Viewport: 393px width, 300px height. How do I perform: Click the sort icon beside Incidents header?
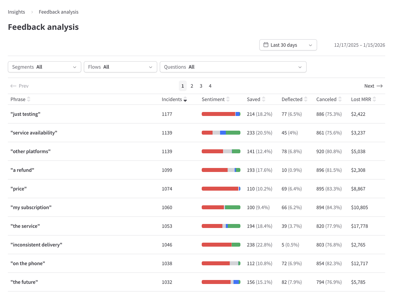click(185, 99)
